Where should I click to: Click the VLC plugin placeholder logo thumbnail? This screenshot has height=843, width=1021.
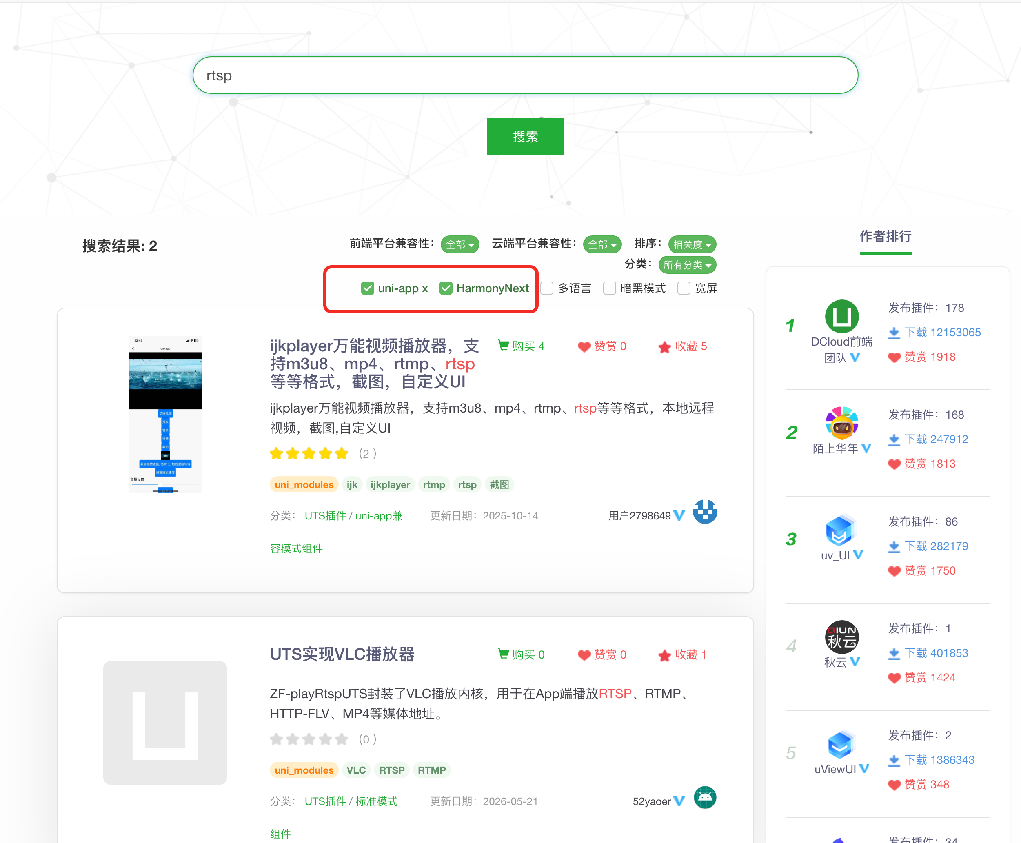165,723
